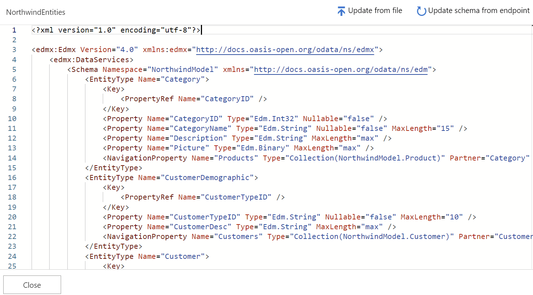Click the Products NavigationProperty line
Screen dimensions: 533x295
point(316,158)
